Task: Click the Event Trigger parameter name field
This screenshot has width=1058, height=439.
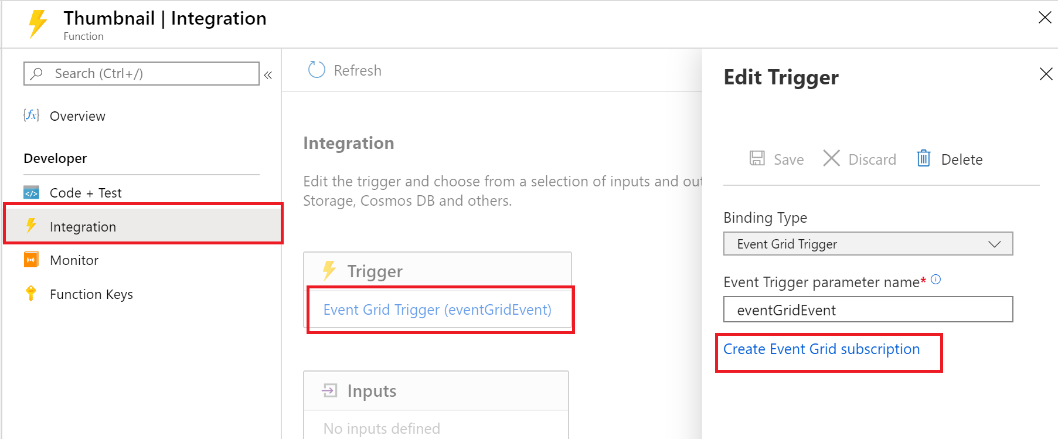Action: point(868,309)
